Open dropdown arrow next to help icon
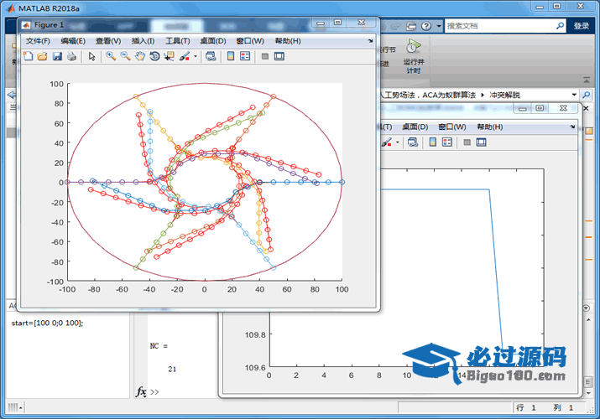 439,26
